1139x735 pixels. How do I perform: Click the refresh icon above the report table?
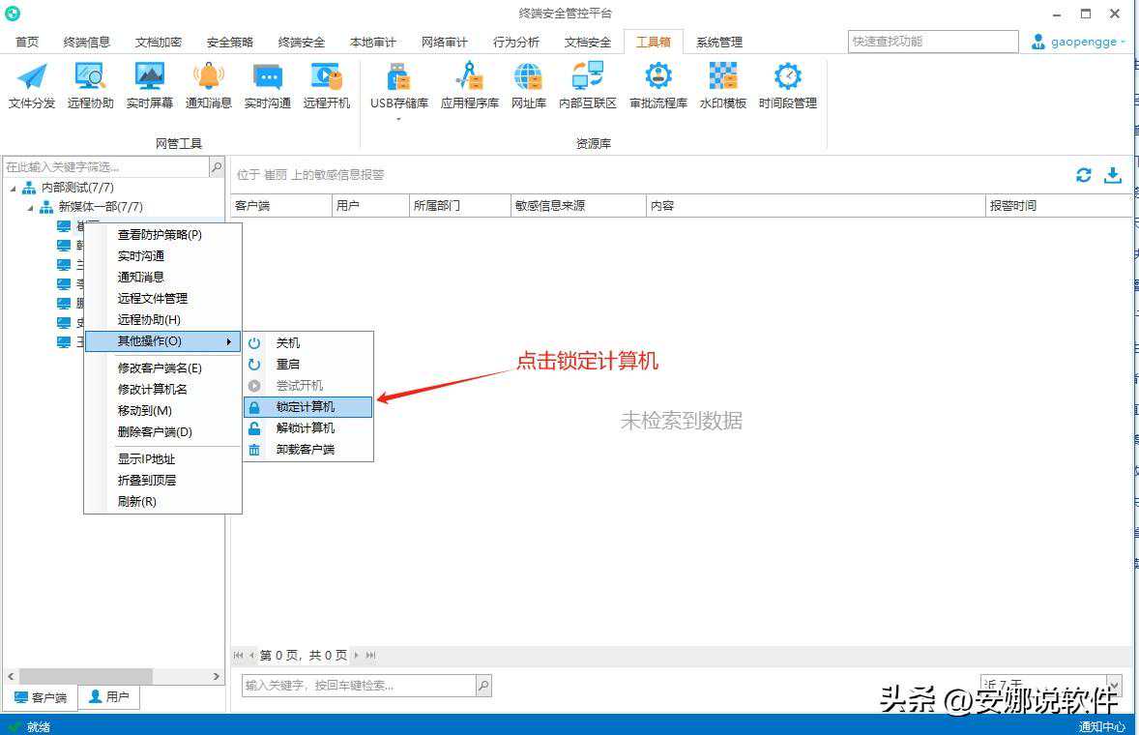pos(1083,175)
